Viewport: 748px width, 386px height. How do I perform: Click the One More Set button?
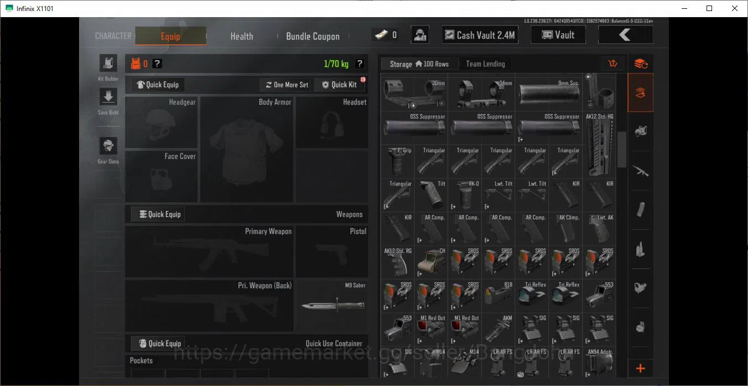click(286, 84)
